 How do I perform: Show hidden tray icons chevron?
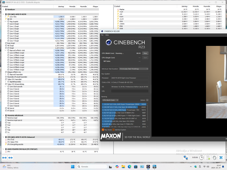click(191, 167)
